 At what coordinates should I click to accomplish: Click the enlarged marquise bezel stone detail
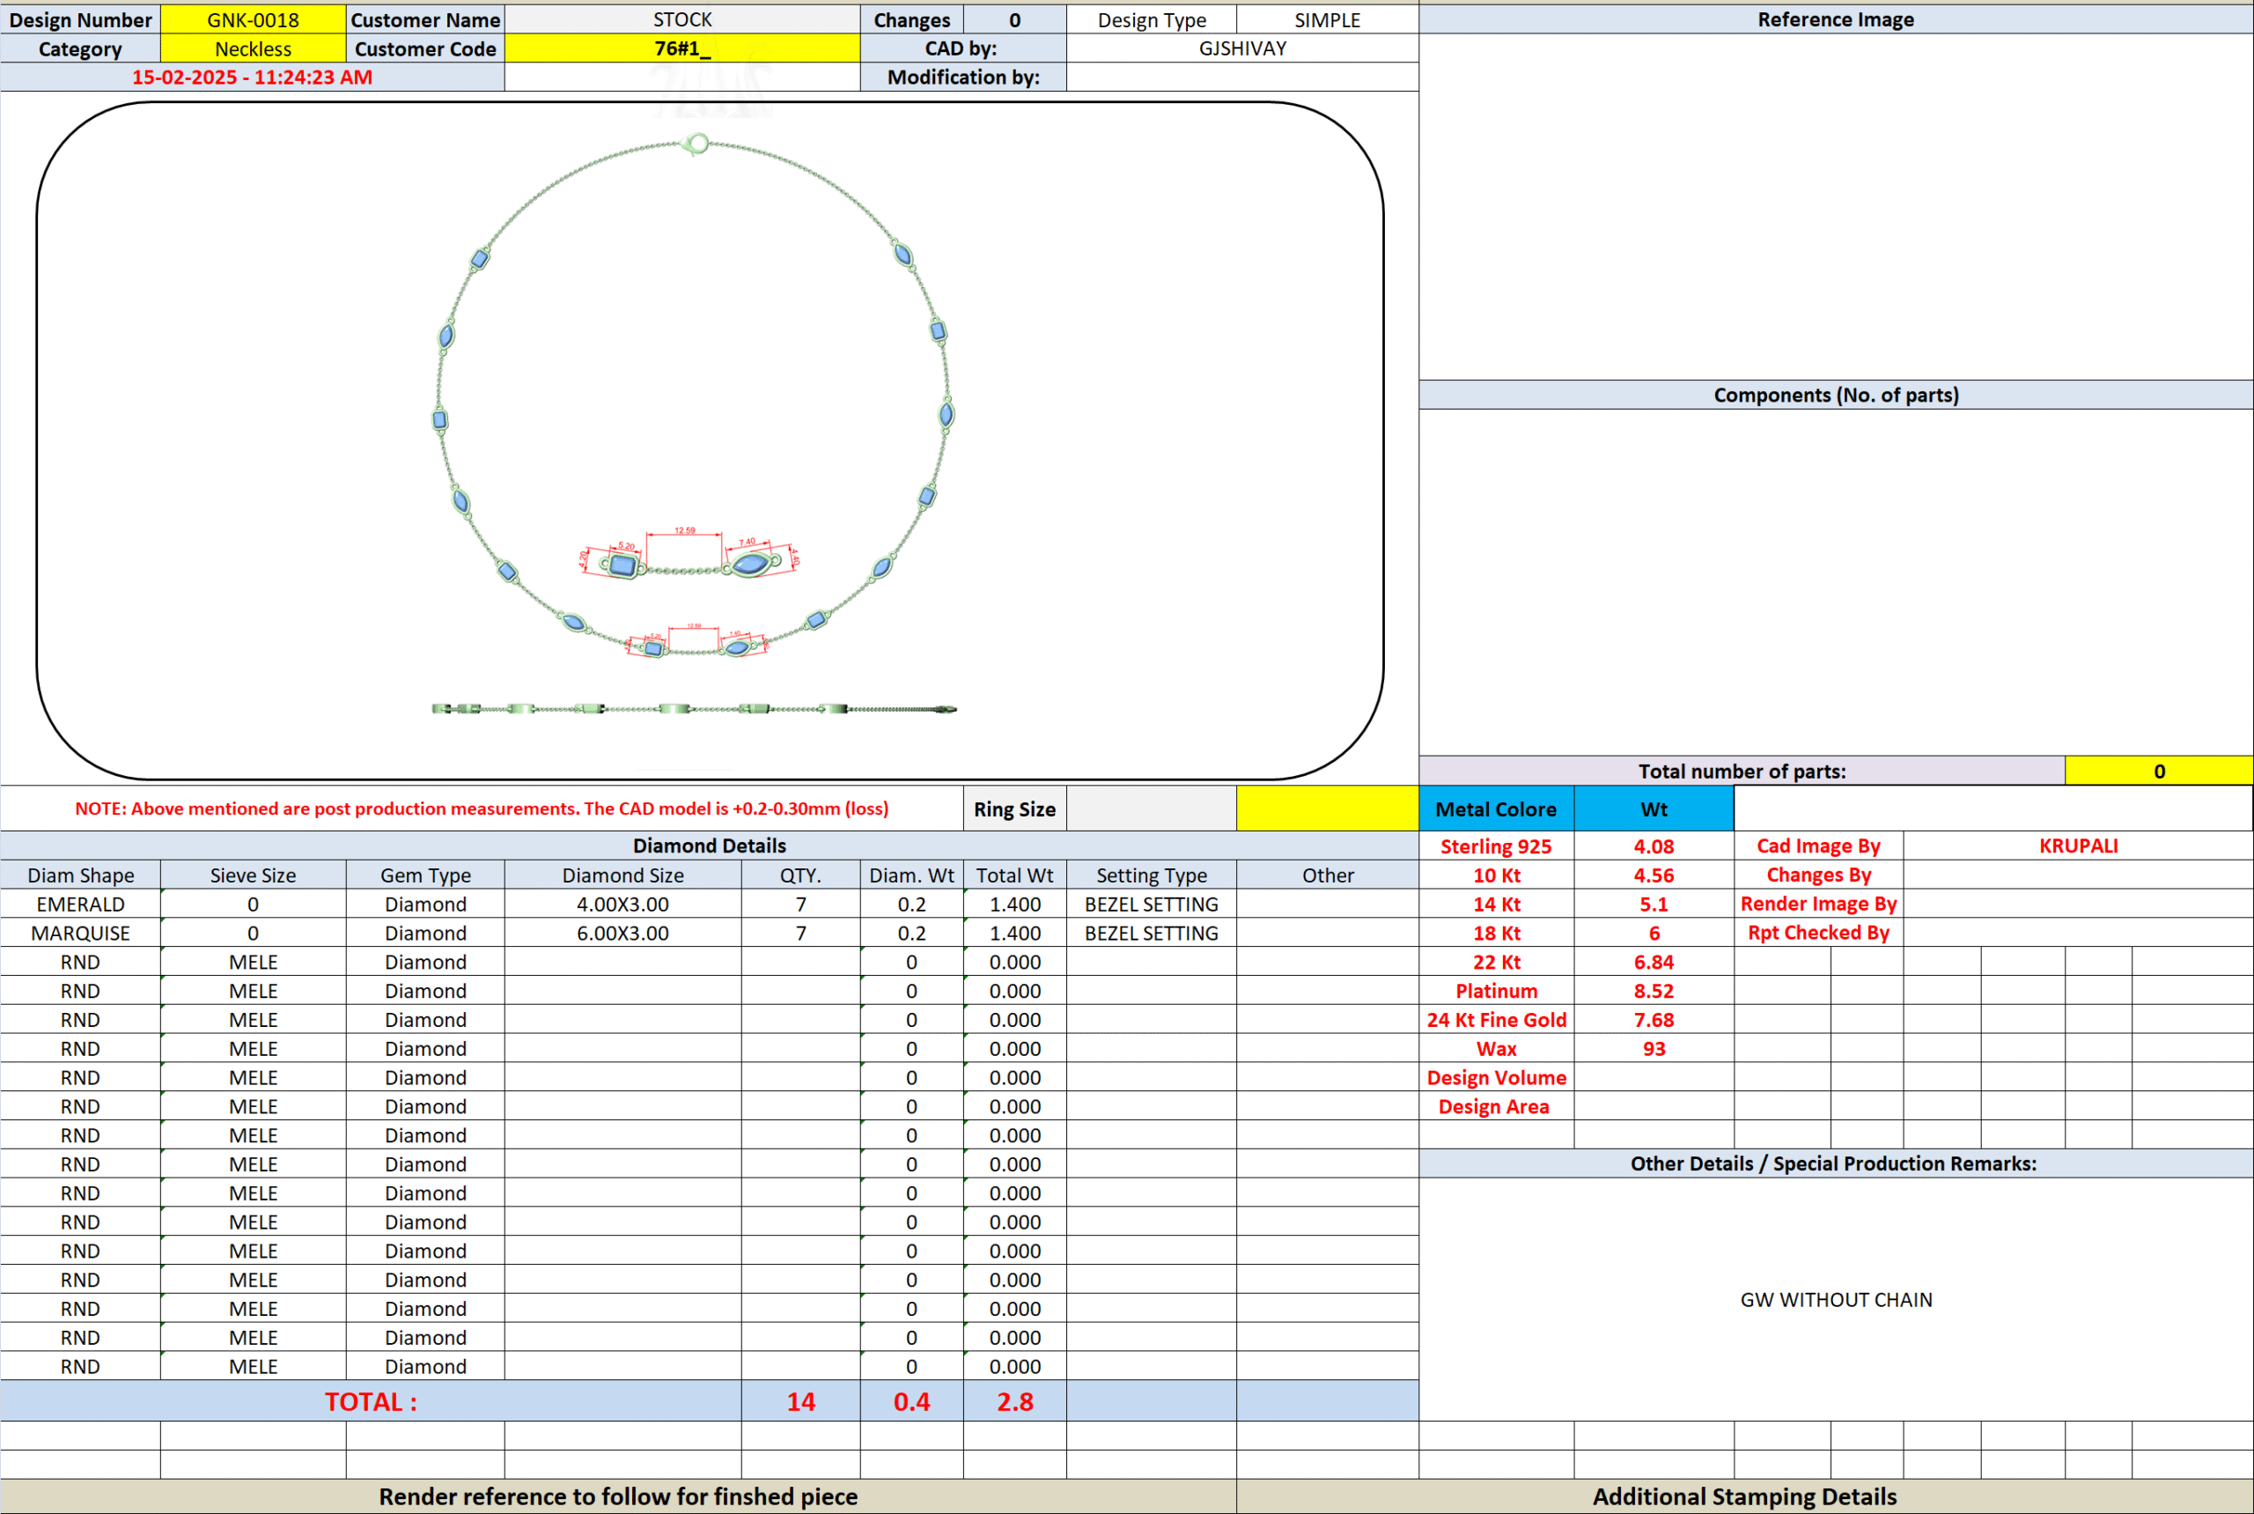[750, 564]
